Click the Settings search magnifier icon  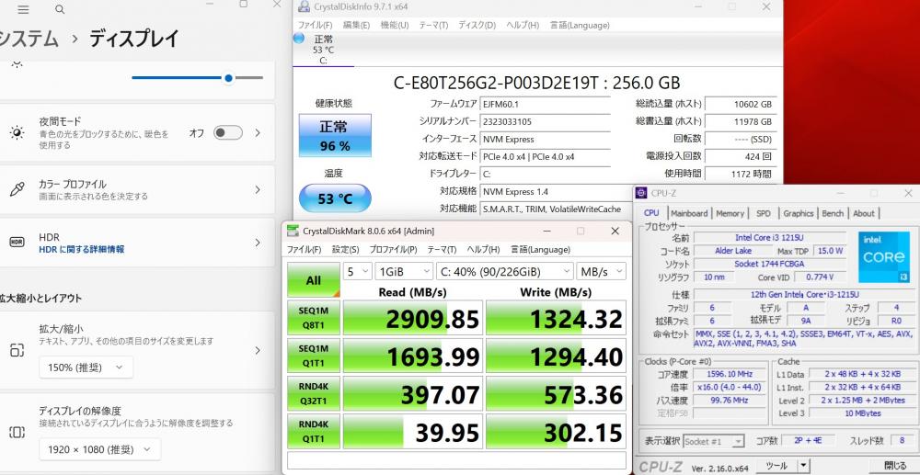coord(59,10)
